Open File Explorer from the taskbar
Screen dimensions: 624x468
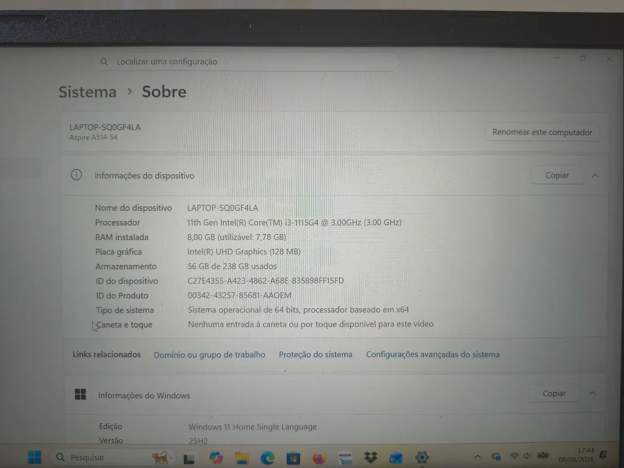(242, 458)
